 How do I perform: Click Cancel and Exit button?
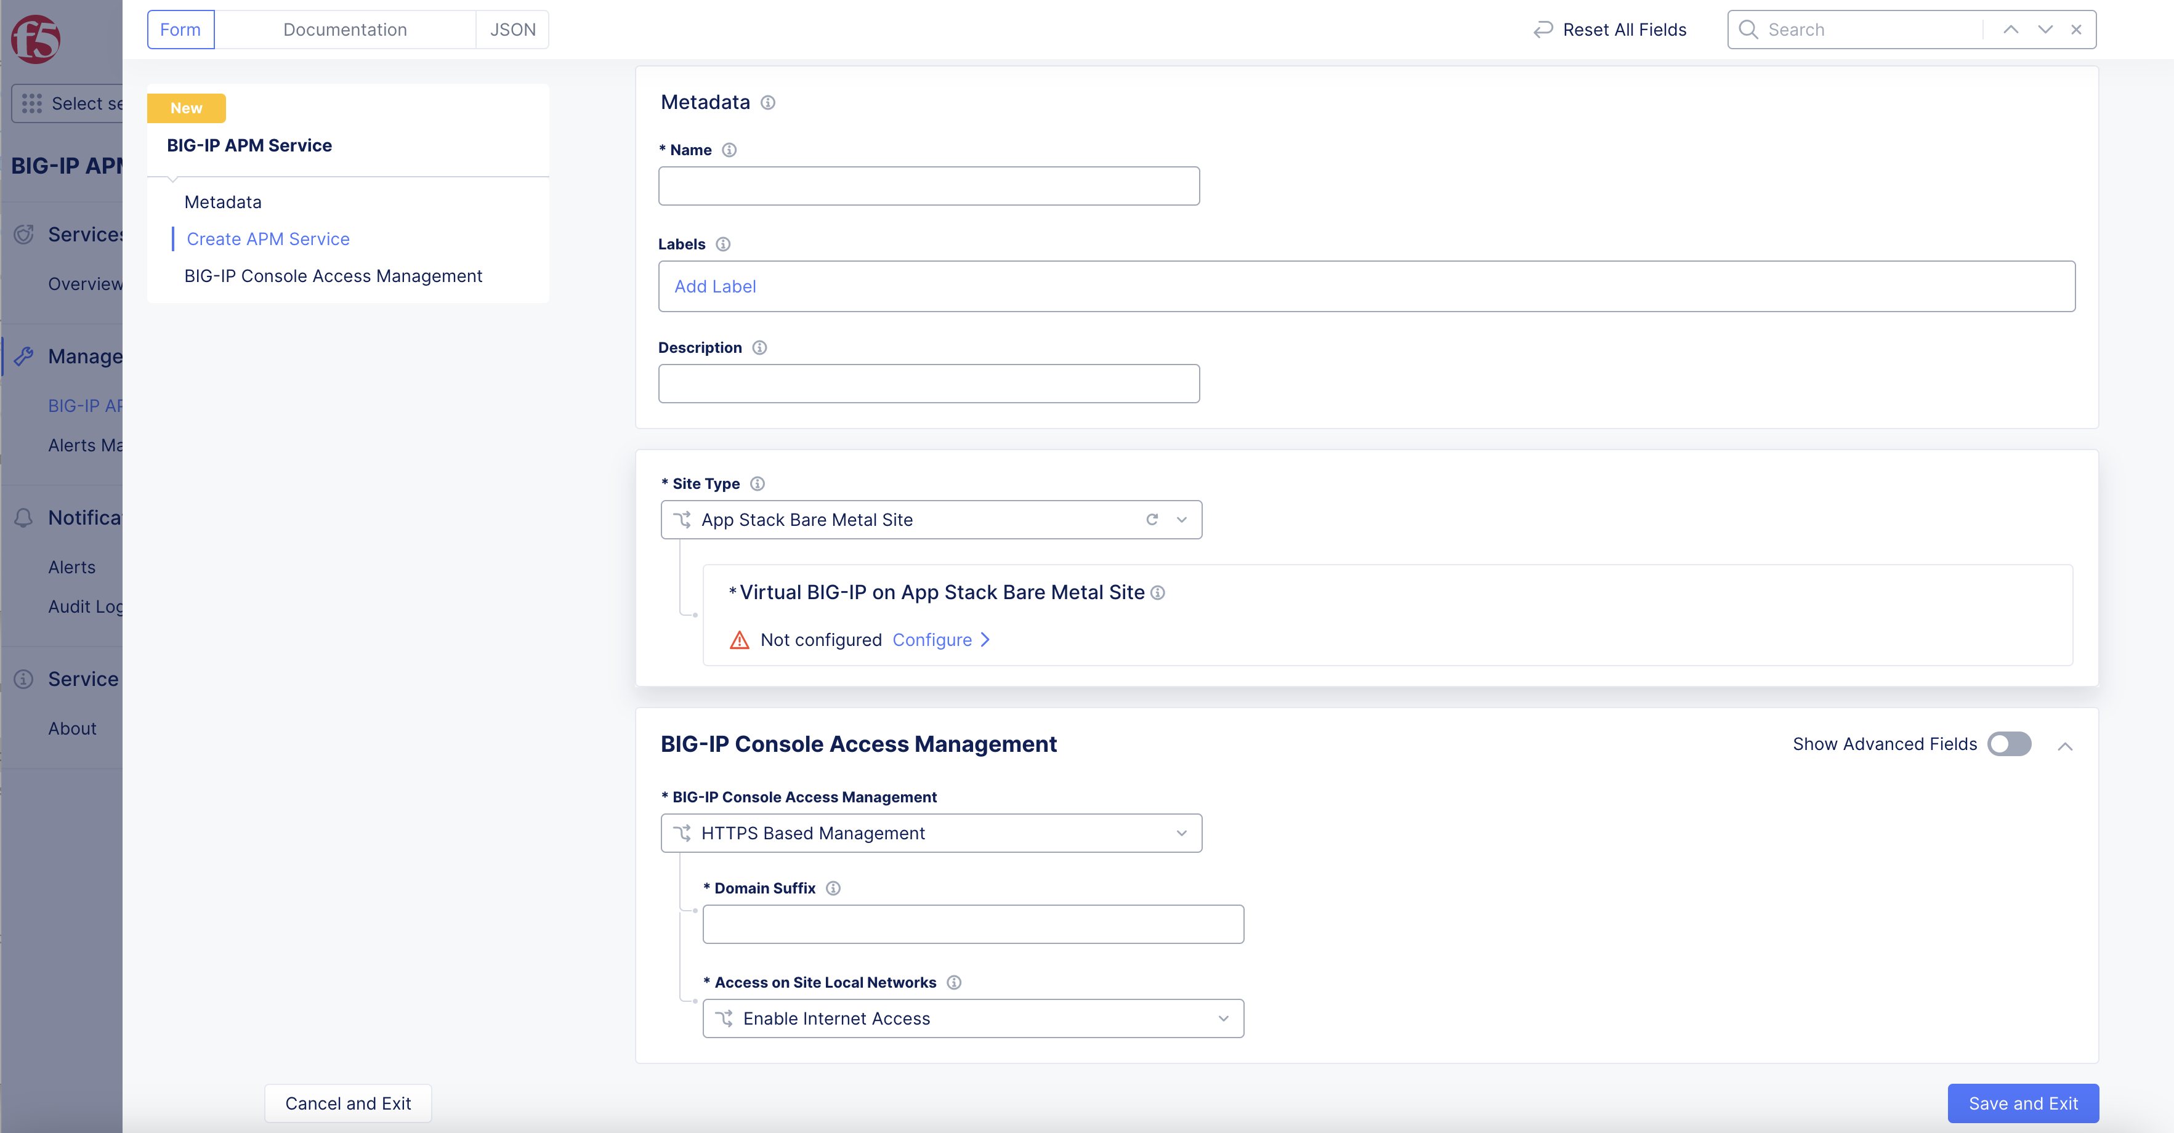tap(349, 1103)
